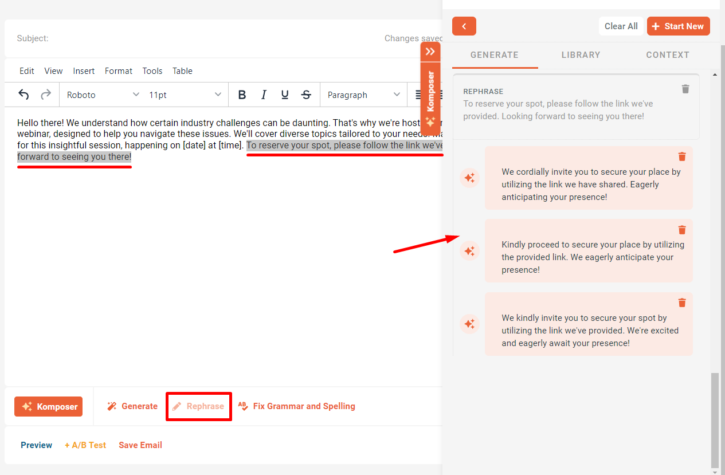This screenshot has width=725, height=475.
Task: Click the sparkle icon beside the third suggestion
Action: [469, 324]
